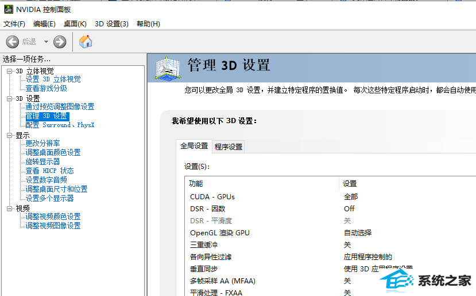This screenshot has width=476, height=296.
Task: Click the NVIDIA Control Panel title icon
Action: [x=8, y=9]
